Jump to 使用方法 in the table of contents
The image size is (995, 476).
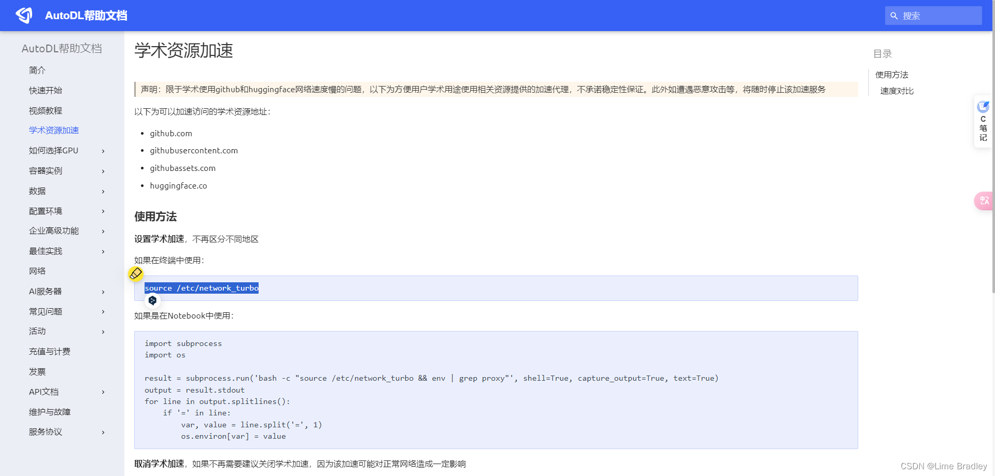tap(891, 75)
